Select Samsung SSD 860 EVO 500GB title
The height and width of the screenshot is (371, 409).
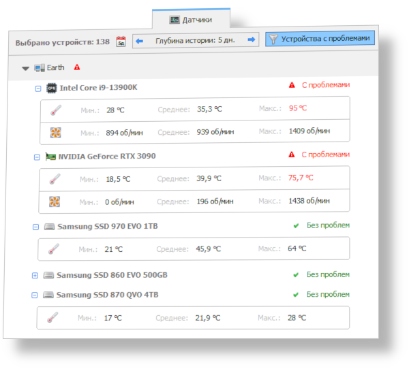click(112, 275)
